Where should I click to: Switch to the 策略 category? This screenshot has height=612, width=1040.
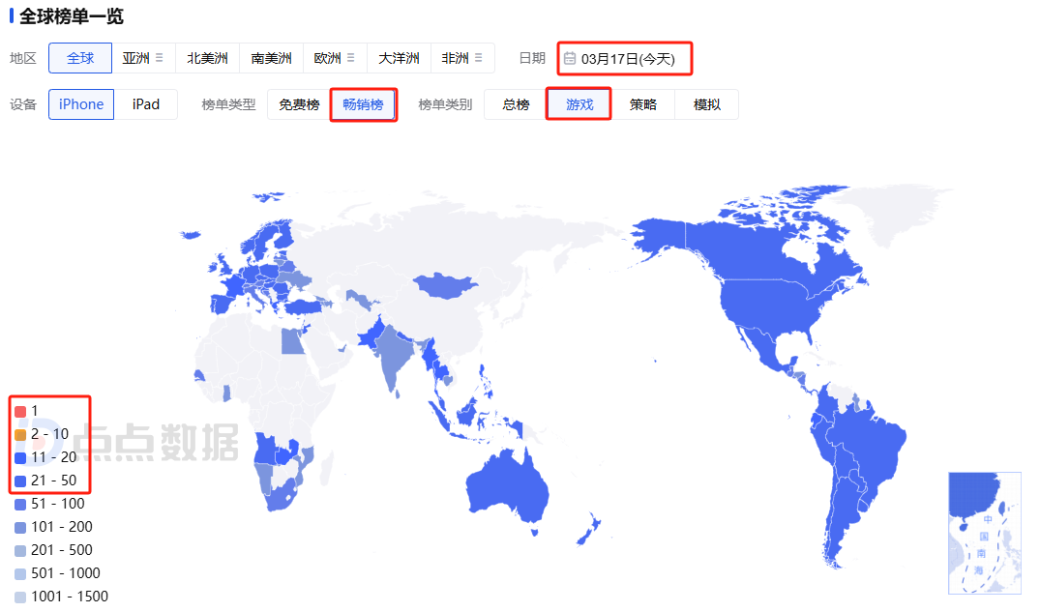(x=642, y=103)
